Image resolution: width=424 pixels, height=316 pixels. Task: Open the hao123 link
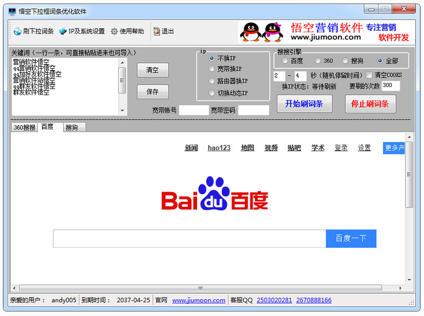point(219,148)
